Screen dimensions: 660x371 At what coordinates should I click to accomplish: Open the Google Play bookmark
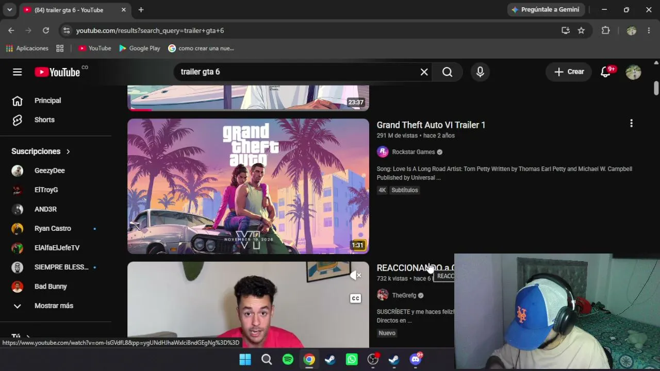pyautogui.click(x=140, y=48)
